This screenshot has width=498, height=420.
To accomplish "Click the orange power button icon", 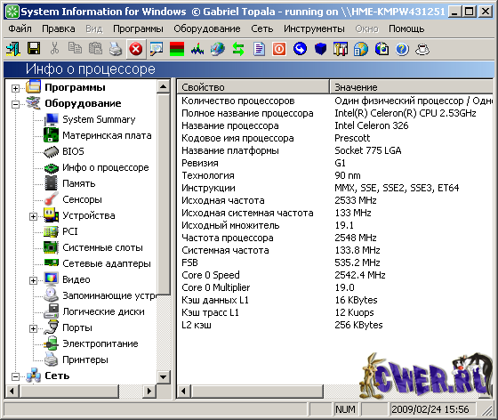I will click(x=279, y=49).
